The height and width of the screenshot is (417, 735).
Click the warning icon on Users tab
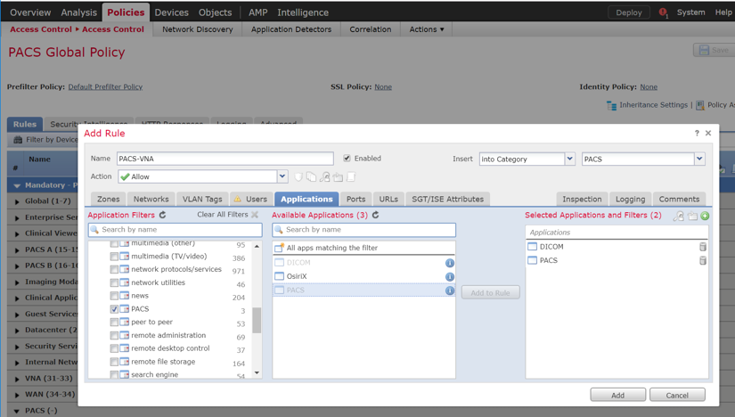(x=238, y=199)
